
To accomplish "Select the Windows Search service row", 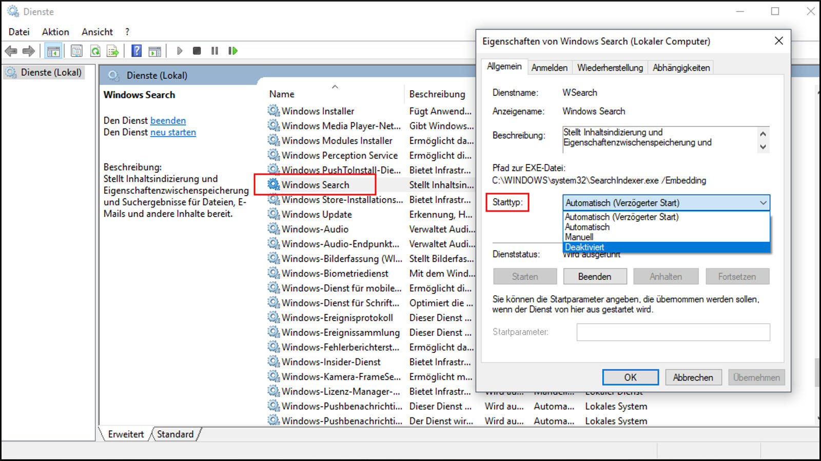I will [x=370, y=184].
